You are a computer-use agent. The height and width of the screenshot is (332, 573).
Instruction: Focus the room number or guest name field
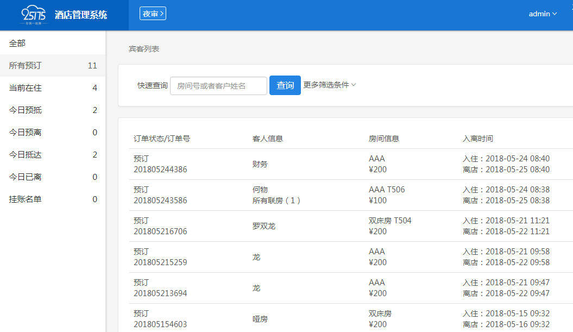pyautogui.click(x=218, y=86)
